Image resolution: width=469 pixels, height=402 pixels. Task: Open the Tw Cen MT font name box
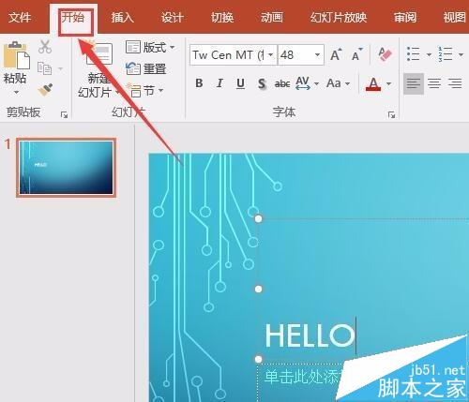(x=234, y=55)
